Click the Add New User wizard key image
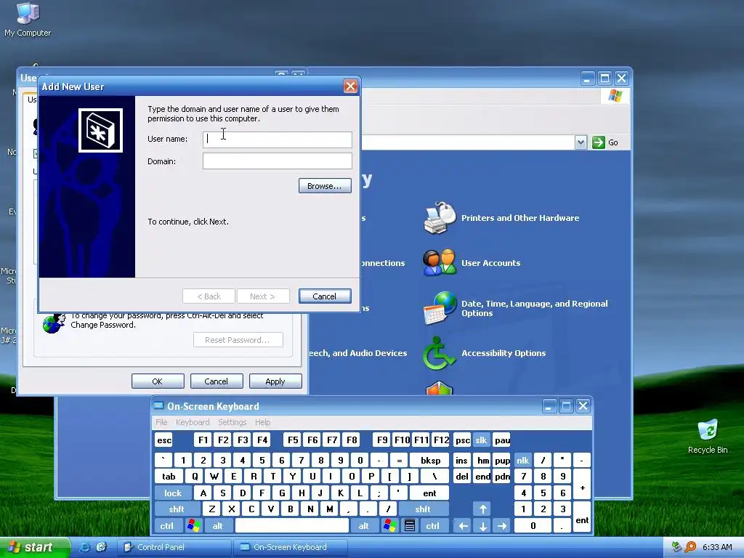Viewport: 744px width, 558px height. tap(100, 131)
